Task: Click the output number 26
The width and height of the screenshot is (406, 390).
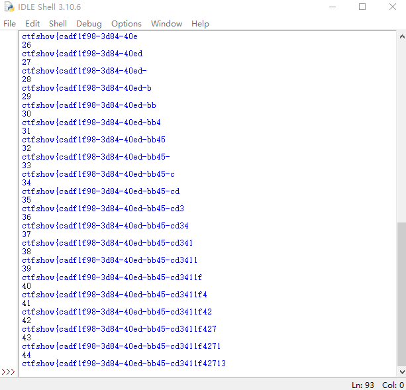Action: [x=26, y=45]
